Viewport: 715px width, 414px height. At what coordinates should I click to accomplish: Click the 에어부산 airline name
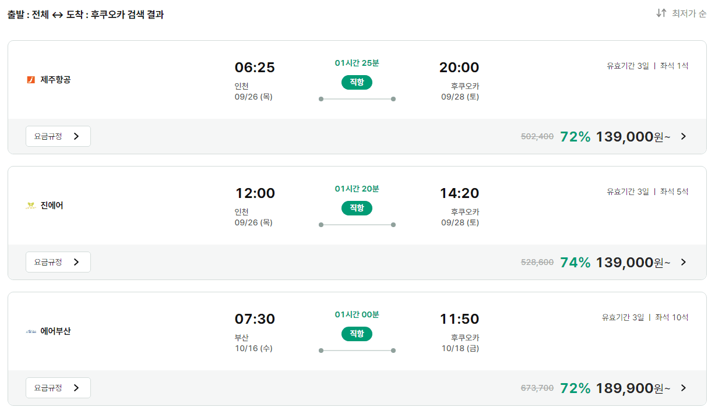pos(55,331)
